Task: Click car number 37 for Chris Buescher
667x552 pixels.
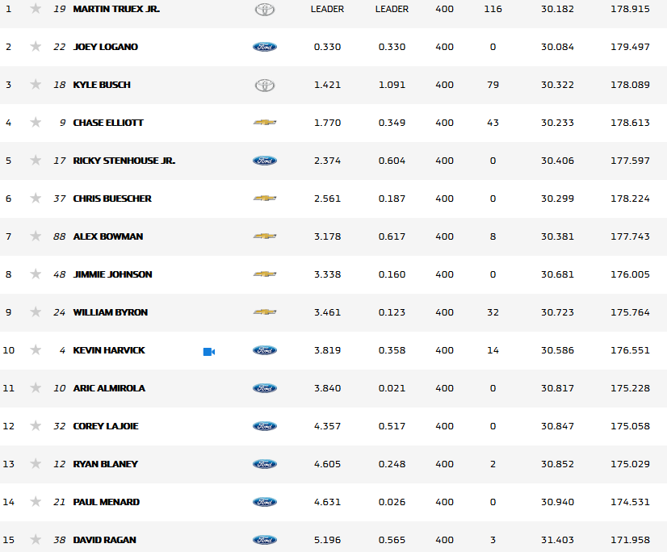Action: click(60, 199)
